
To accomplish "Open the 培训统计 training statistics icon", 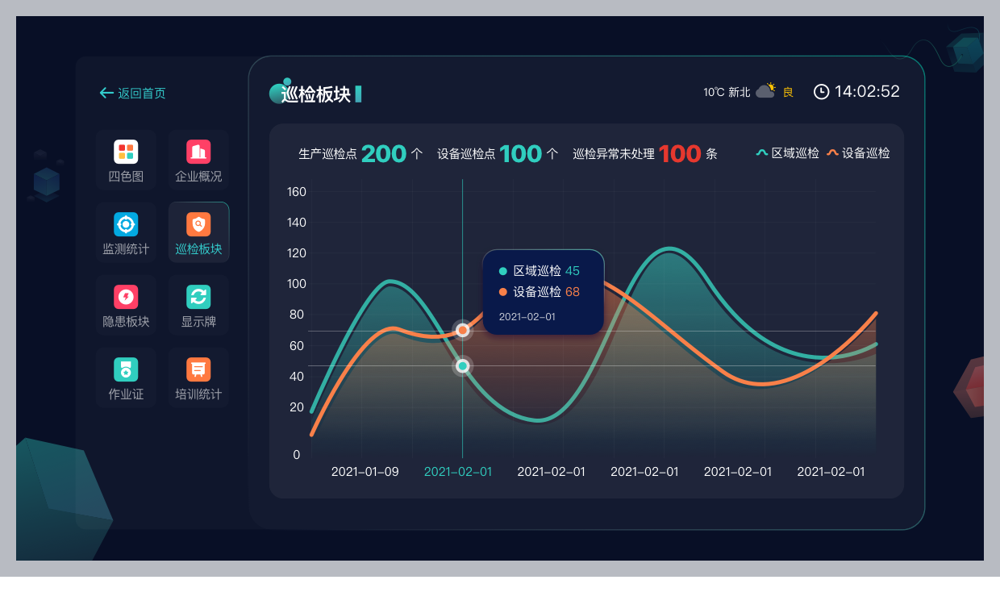I will tap(198, 370).
